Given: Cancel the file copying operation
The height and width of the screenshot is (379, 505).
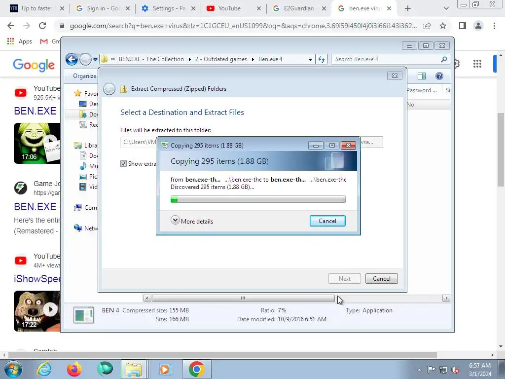Looking at the screenshot, I should click(327, 221).
